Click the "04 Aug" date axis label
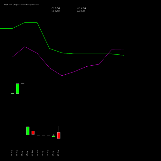The width and height of the screenshot is (161, 161). point(12,153)
